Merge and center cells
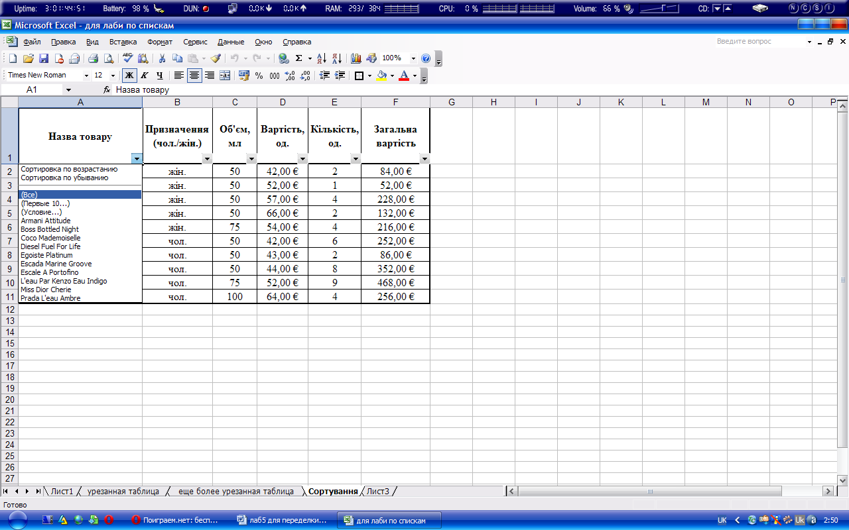 225,76
